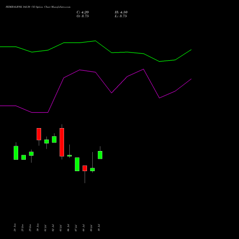The width and height of the screenshot is (239, 239).
Task: Click the green candlestick for 24 Jun
Action: [x=16, y=152]
